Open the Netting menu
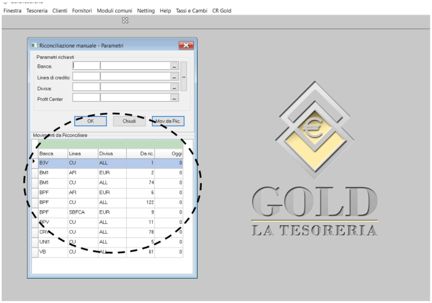Screen dimensions: 432x303 pos(146,10)
